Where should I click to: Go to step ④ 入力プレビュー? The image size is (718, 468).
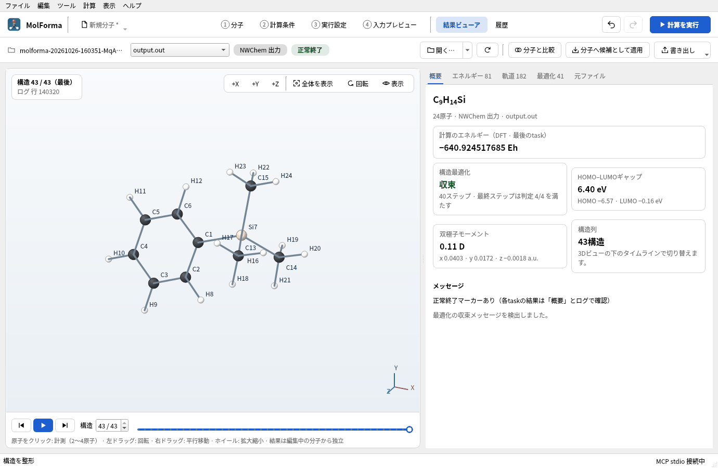tap(390, 24)
